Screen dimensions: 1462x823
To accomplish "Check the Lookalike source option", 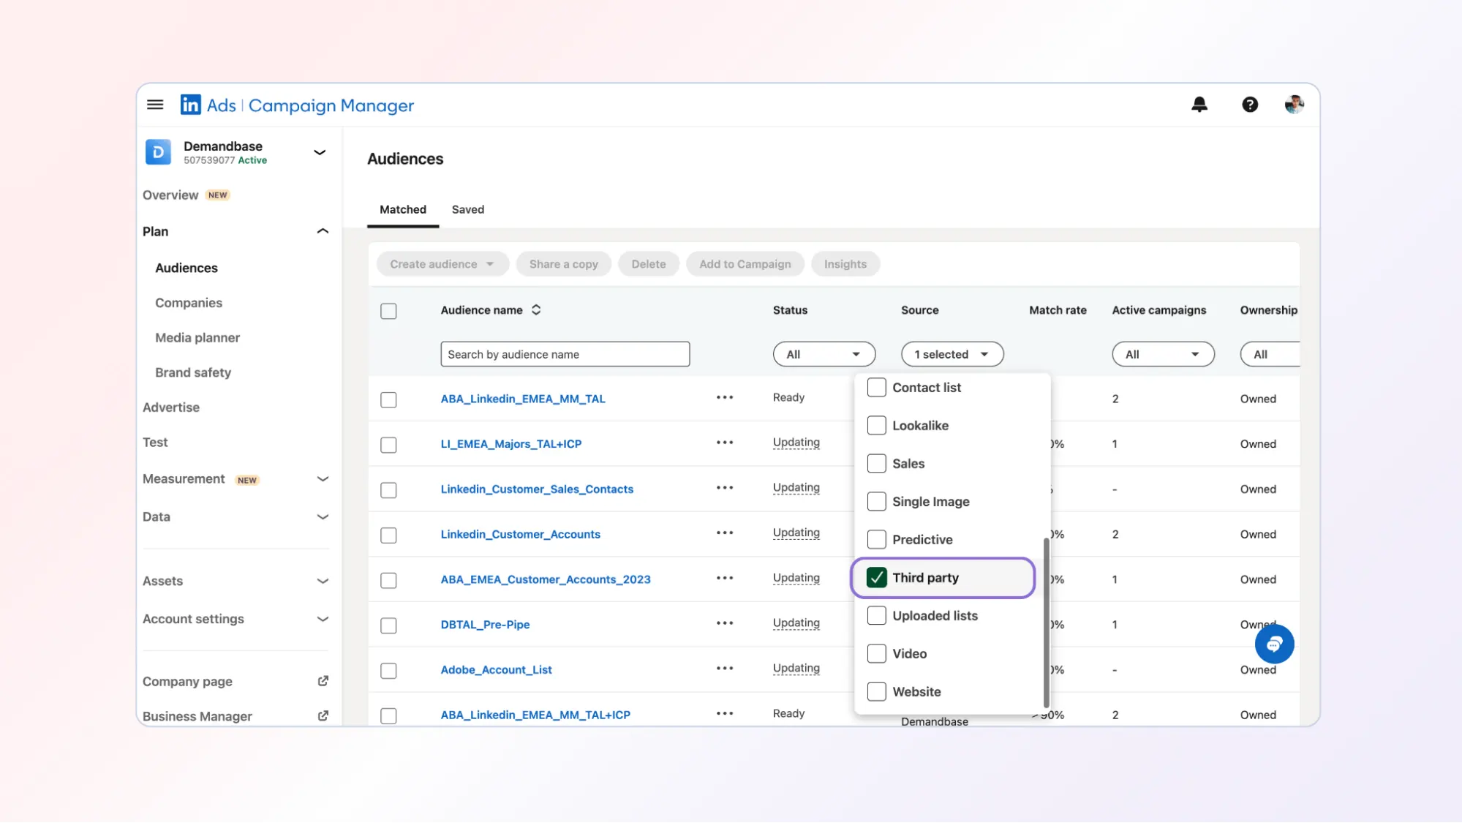I will click(x=876, y=426).
